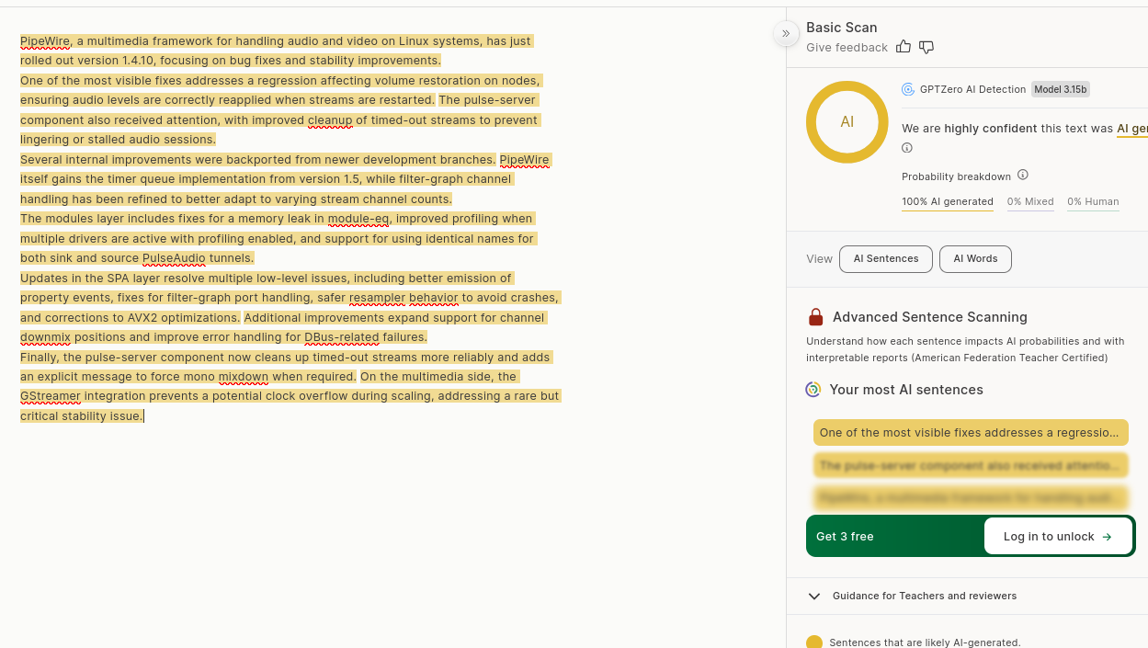
Task: Switch view to AI Sentences
Action: [885, 259]
